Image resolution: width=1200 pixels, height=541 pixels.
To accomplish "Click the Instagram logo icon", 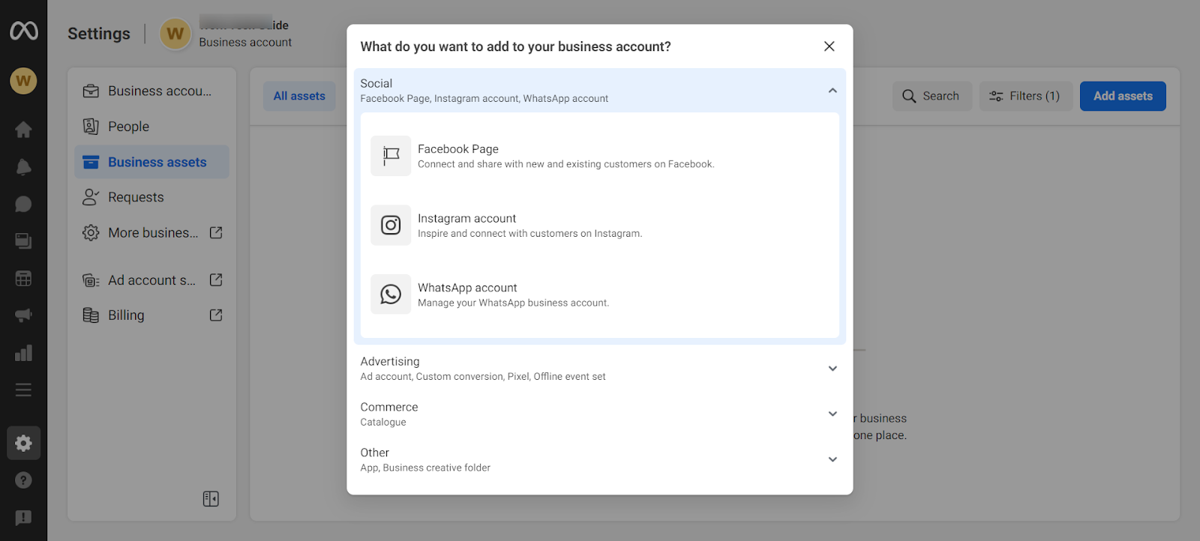I will pos(391,225).
